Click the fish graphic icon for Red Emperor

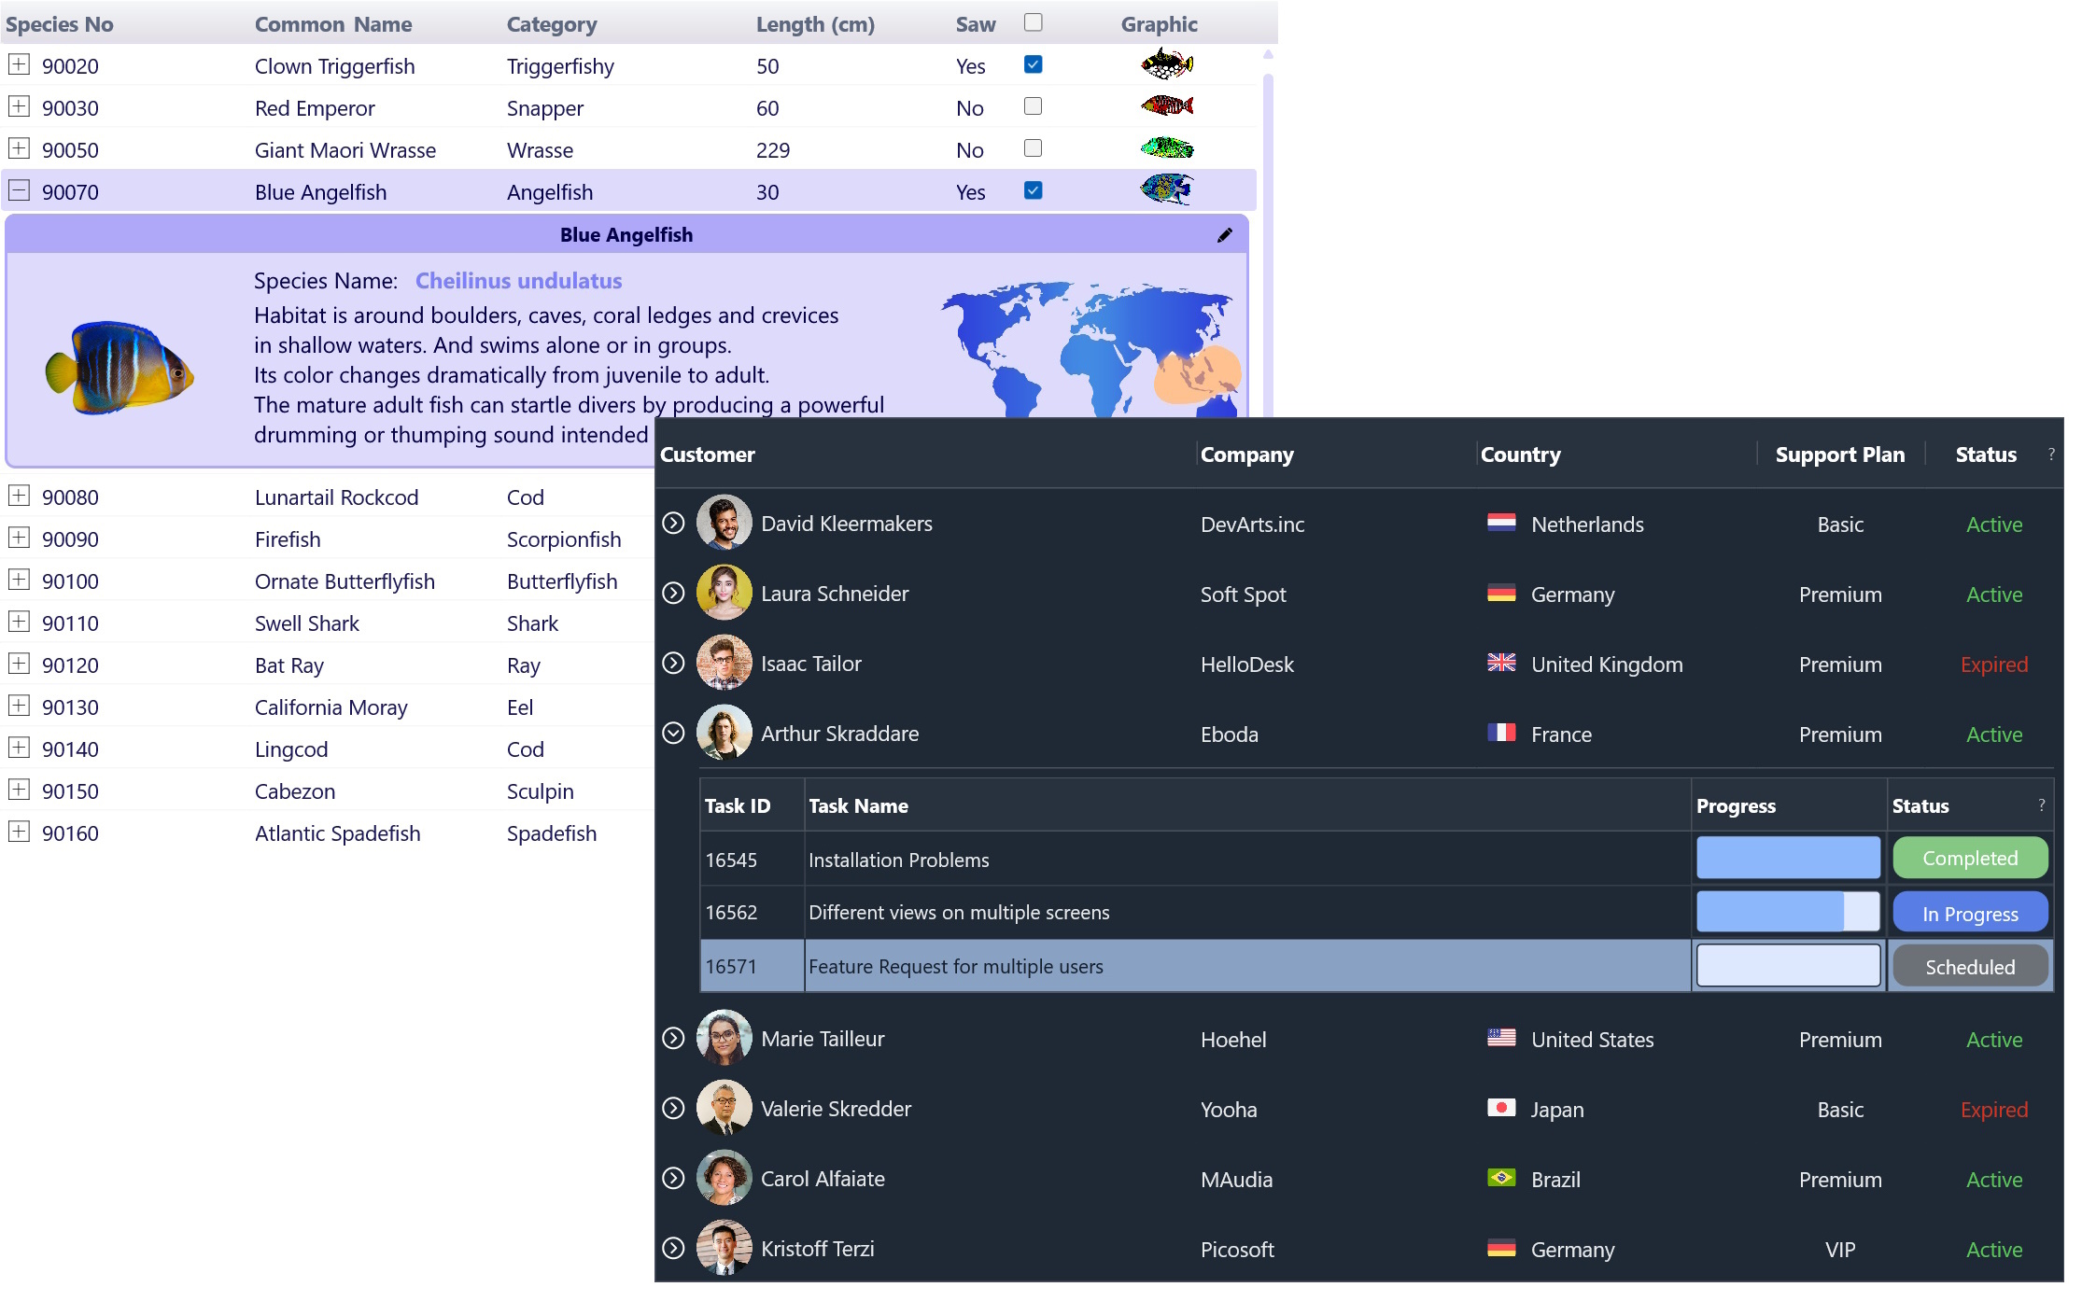pos(1168,106)
